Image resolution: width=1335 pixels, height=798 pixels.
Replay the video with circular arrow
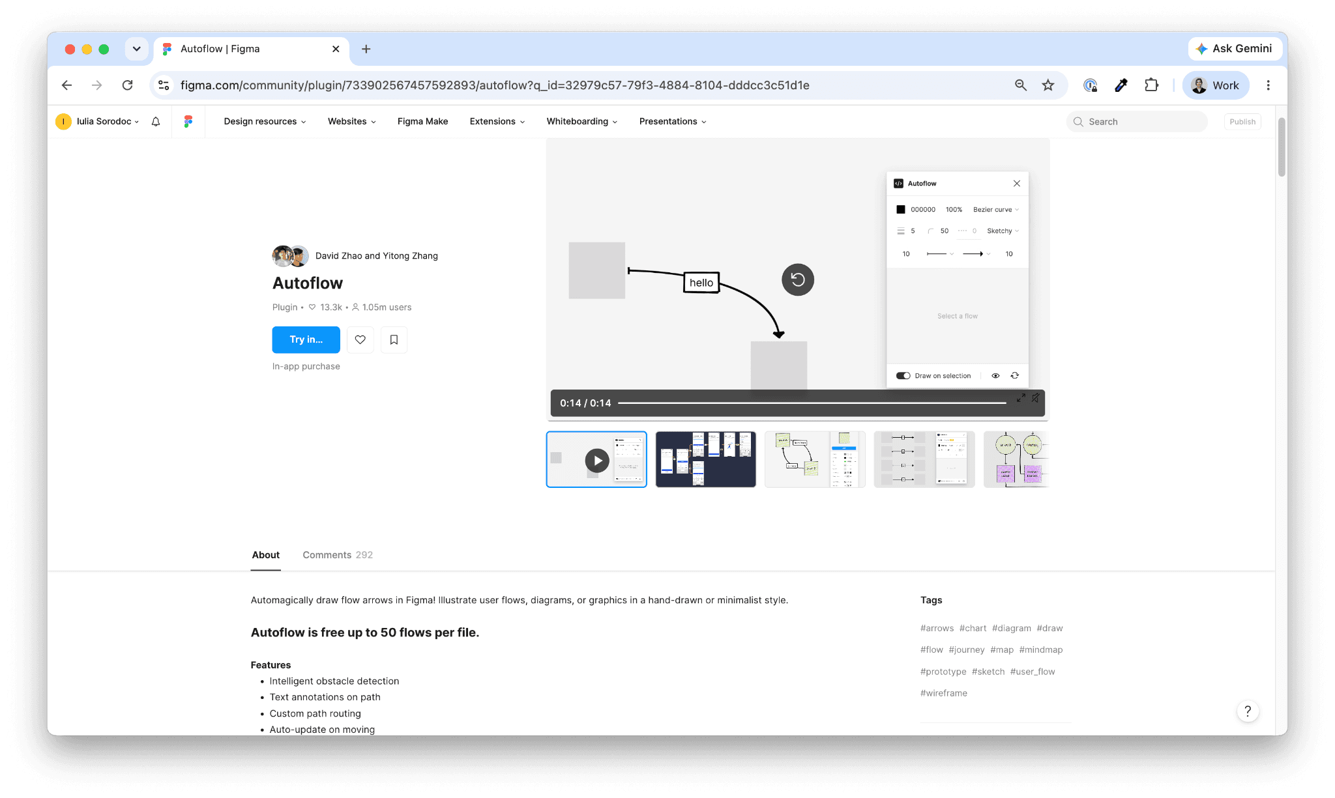coord(798,280)
